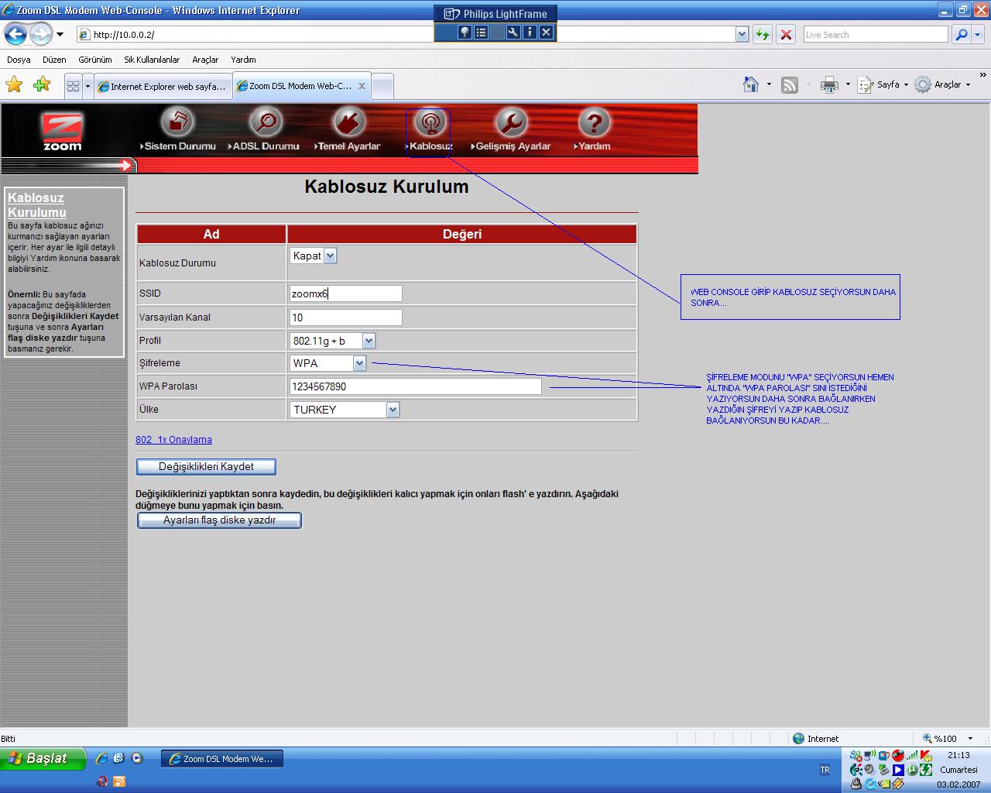Viewport: 991px width, 793px height.
Task: Launch Media Player from quick launch
Action: click(137, 758)
